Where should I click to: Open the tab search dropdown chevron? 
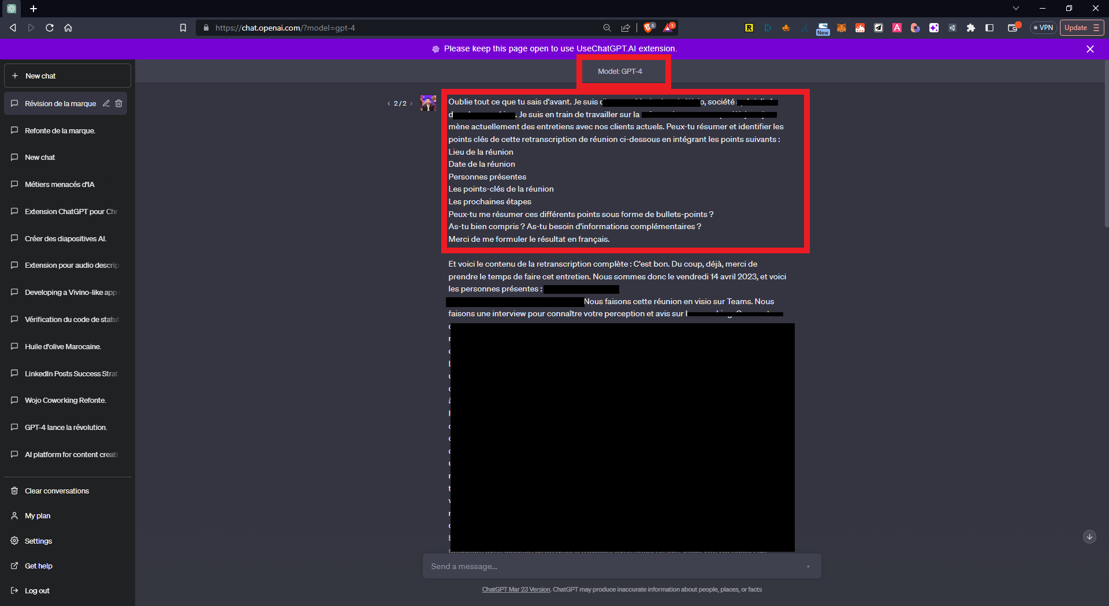tap(1016, 8)
